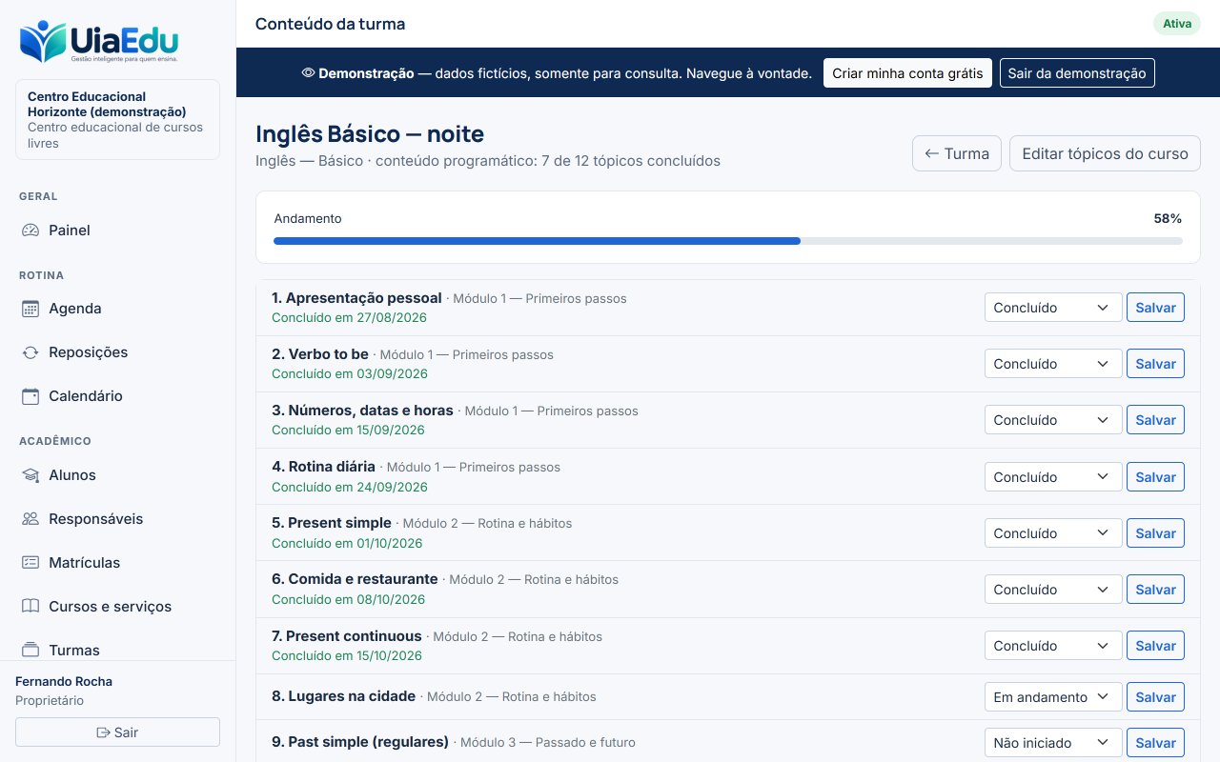Viewport: 1220px width, 762px height.
Task: Click the Reposições refresh arrows icon
Action: pyautogui.click(x=30, y=352)
